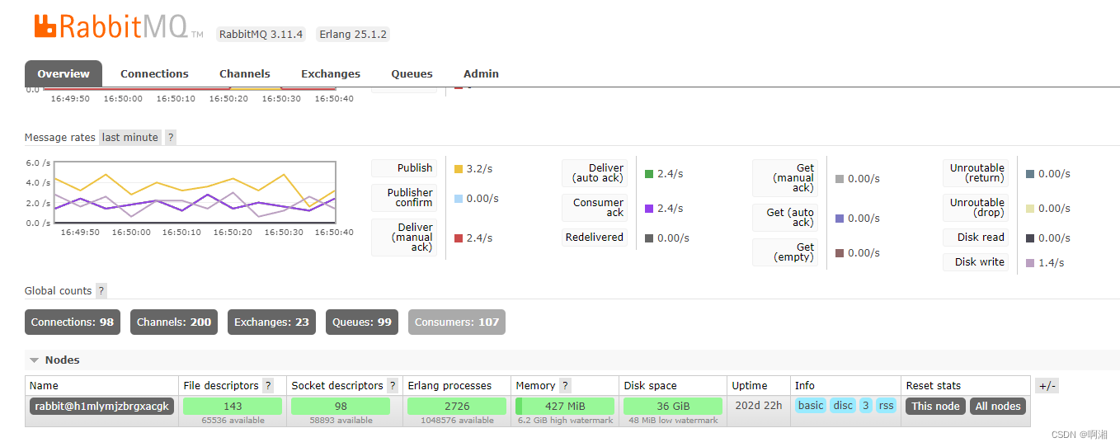The height and width of the screenshot is (447, 1120).
Task: Click the '1048576 available' text
Action: [457, 421]
